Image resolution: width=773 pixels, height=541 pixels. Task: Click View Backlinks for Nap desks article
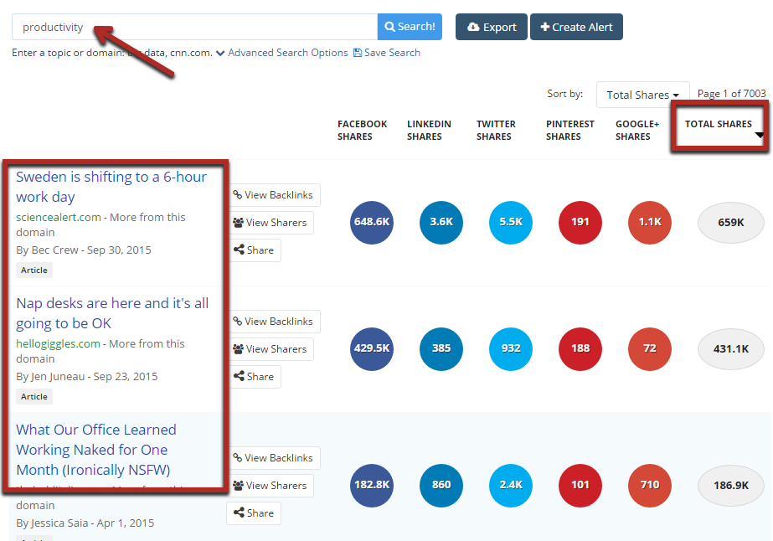click(x=274, y=322)
